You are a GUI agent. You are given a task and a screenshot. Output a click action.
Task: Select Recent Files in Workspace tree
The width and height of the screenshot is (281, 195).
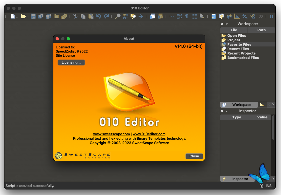click(238, 49)
